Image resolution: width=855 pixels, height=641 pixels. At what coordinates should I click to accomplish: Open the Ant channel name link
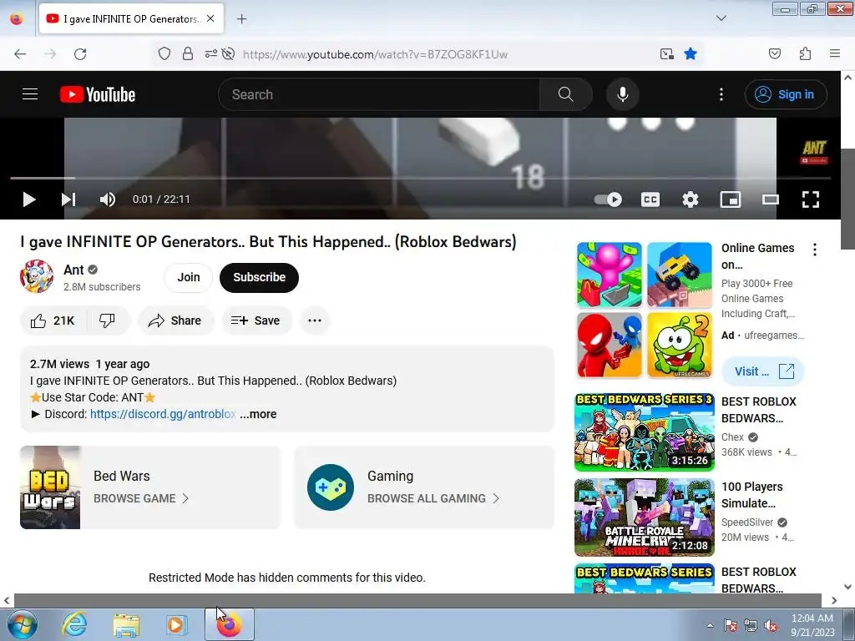tap(73, 270)
